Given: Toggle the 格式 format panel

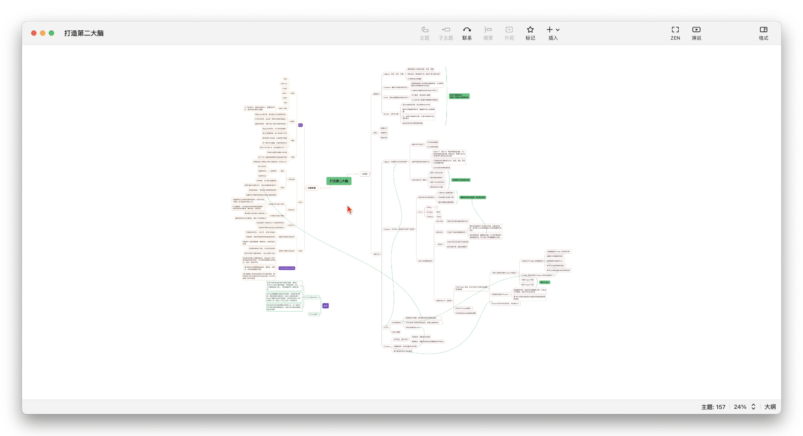Looking at the screenshot, I should [x=763, y=30].
